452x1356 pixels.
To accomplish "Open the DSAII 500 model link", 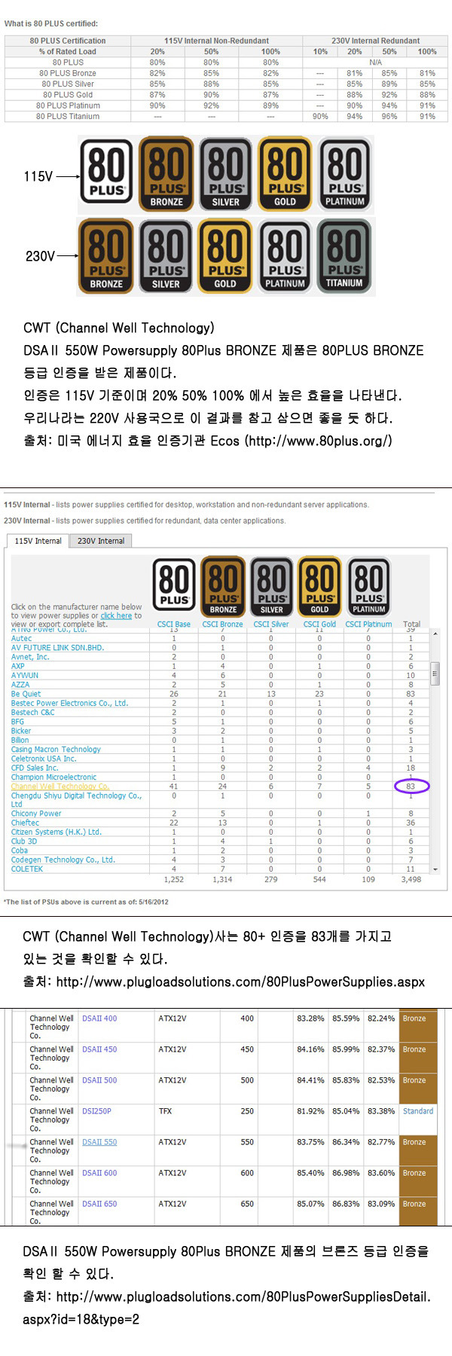I will click(x=99, y=1080).
